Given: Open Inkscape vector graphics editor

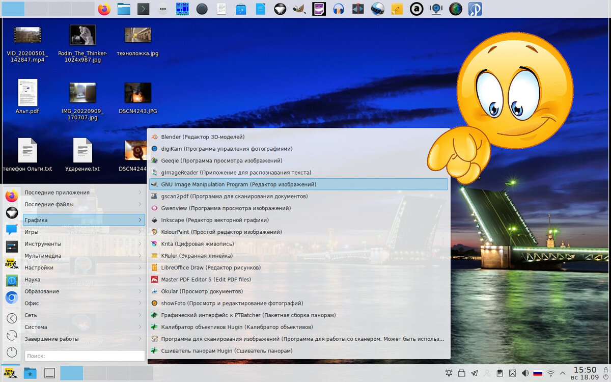Looking at the screenshot, I should 298,220.
